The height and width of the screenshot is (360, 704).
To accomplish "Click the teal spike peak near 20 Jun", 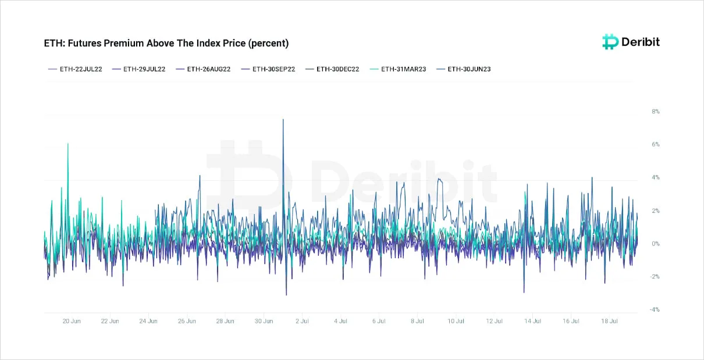I will [x=68, y=144].
